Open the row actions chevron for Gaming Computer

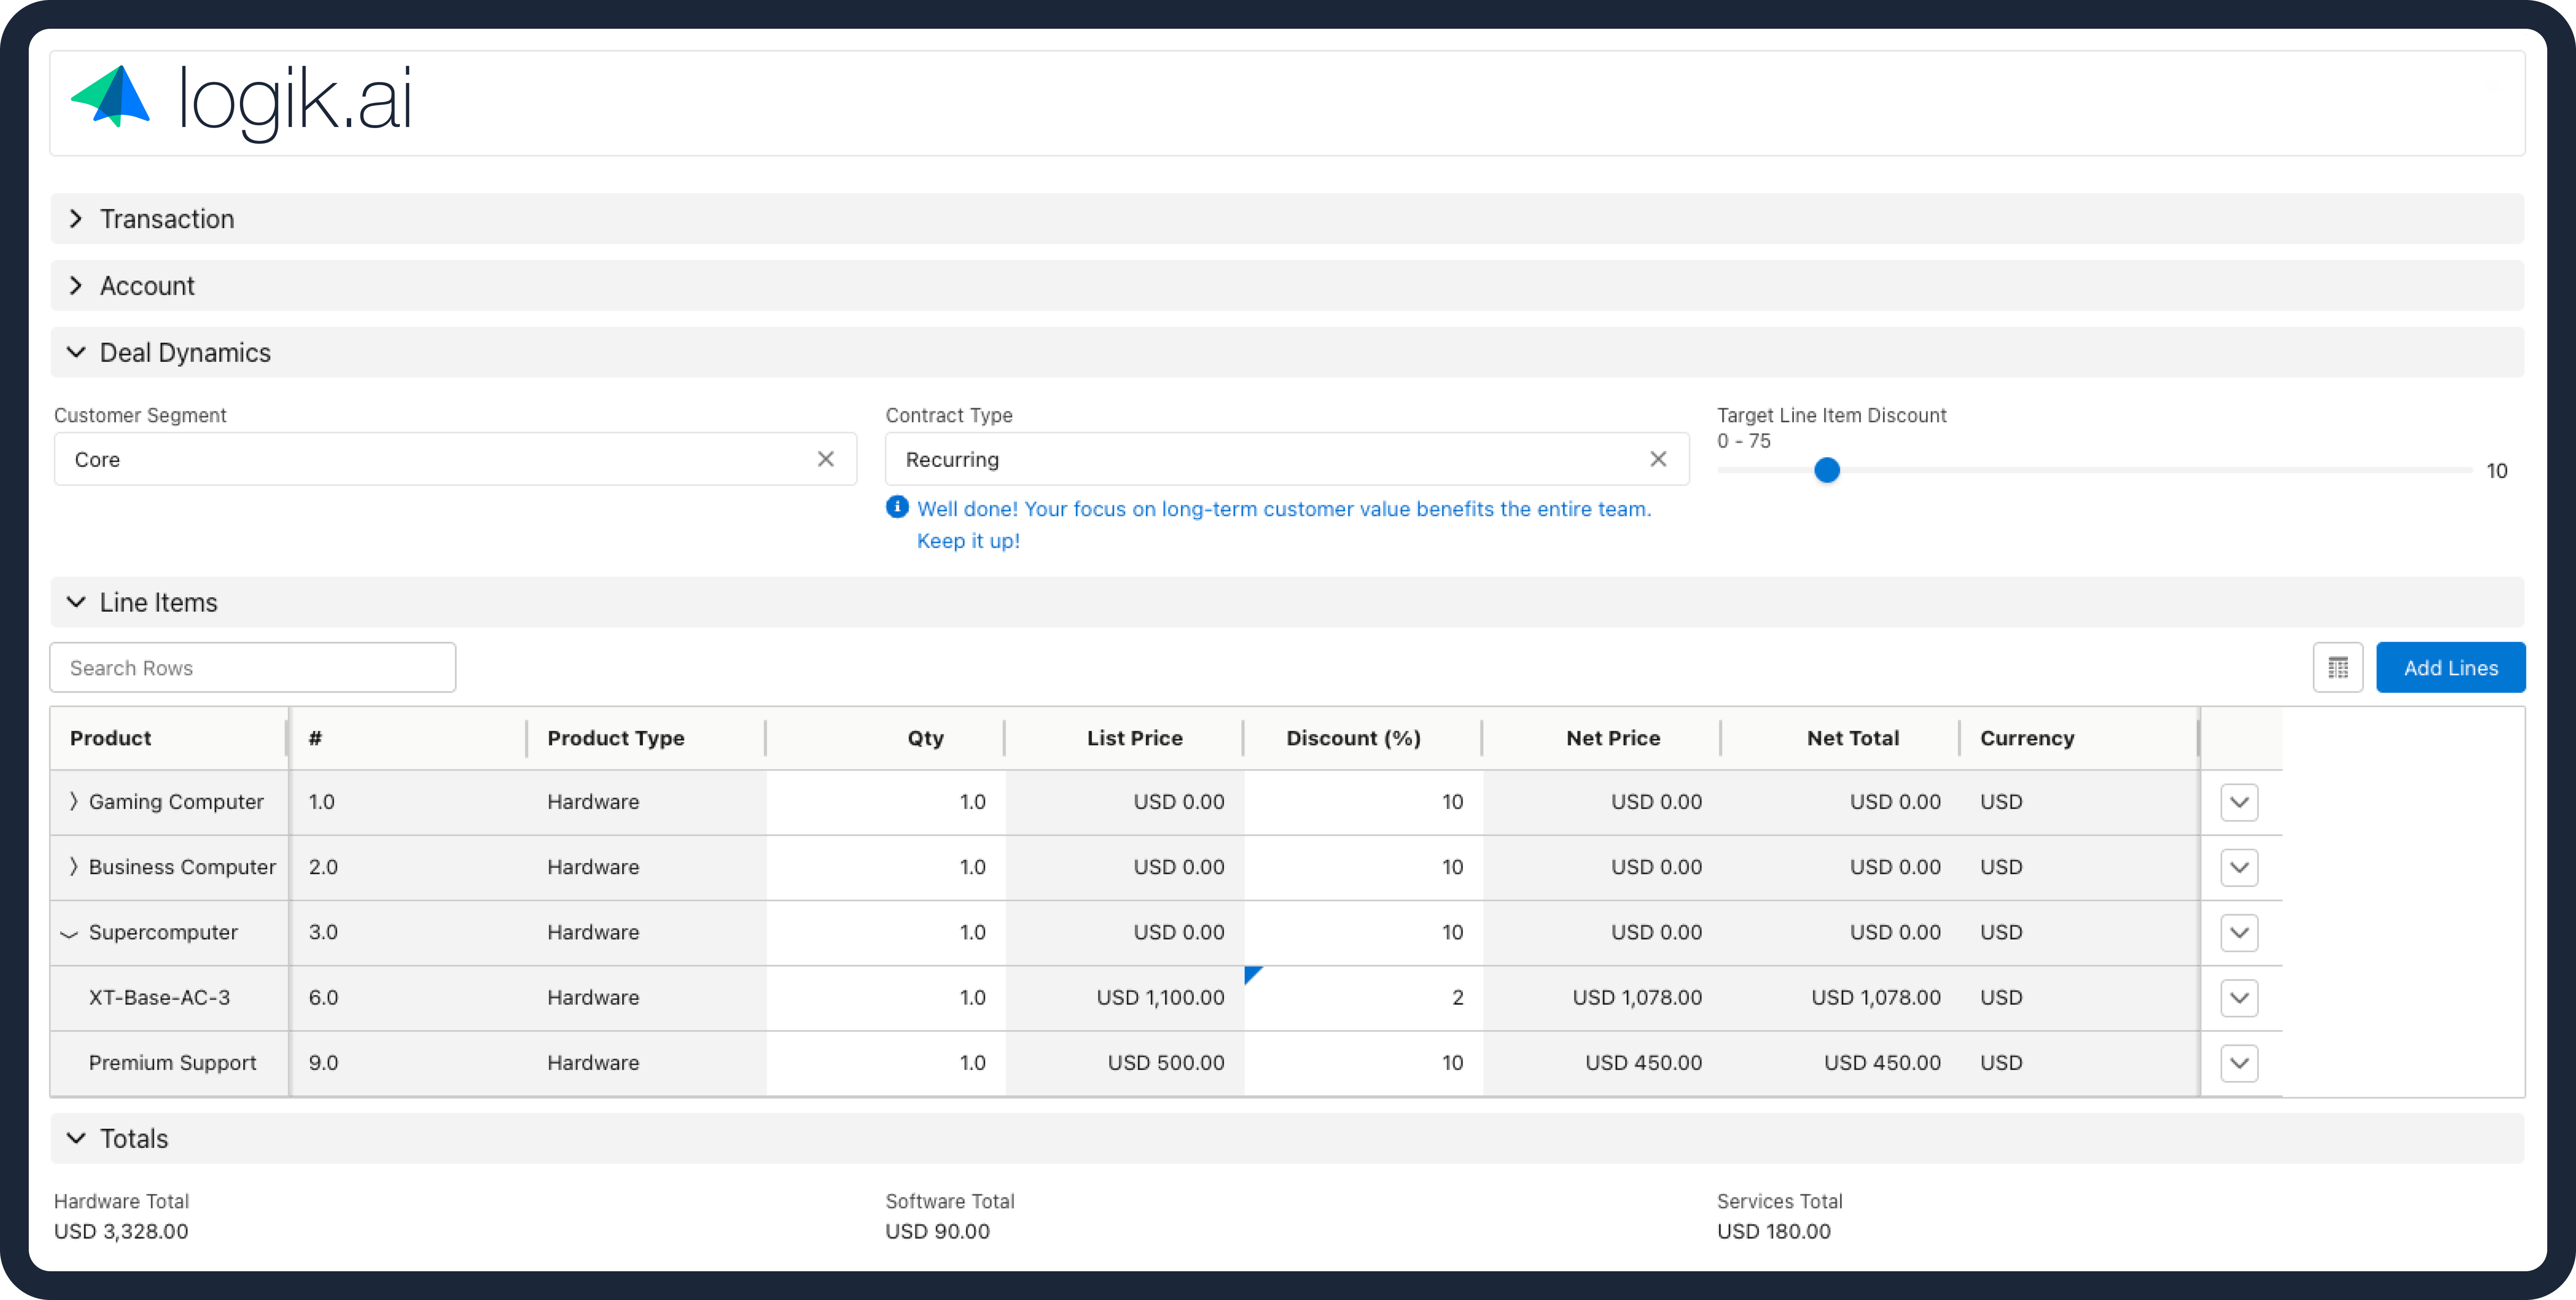[x=2240, y=801]
